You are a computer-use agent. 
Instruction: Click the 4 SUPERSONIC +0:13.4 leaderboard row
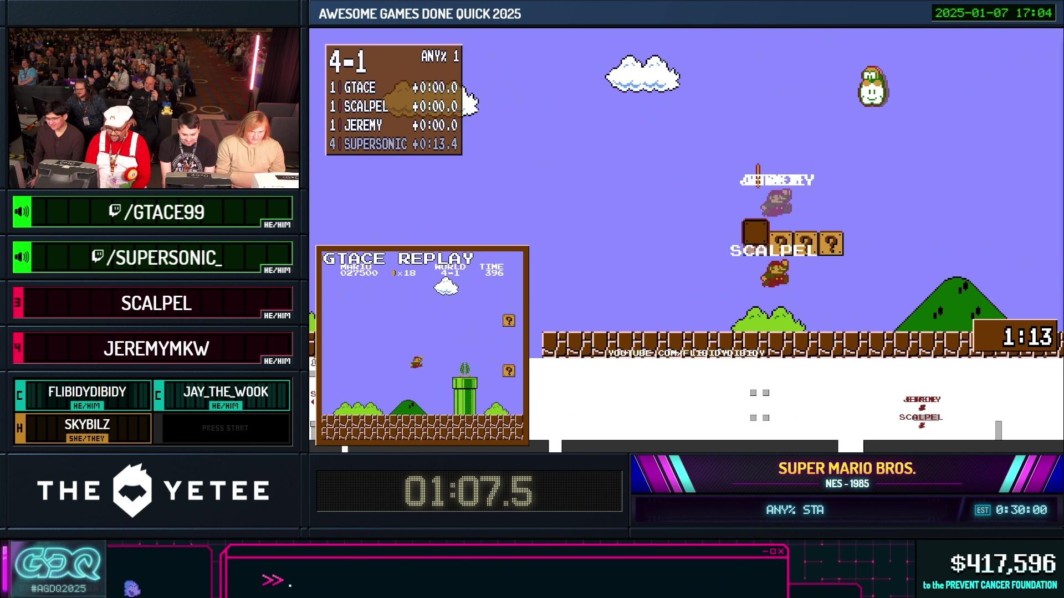tap(393, 144)
